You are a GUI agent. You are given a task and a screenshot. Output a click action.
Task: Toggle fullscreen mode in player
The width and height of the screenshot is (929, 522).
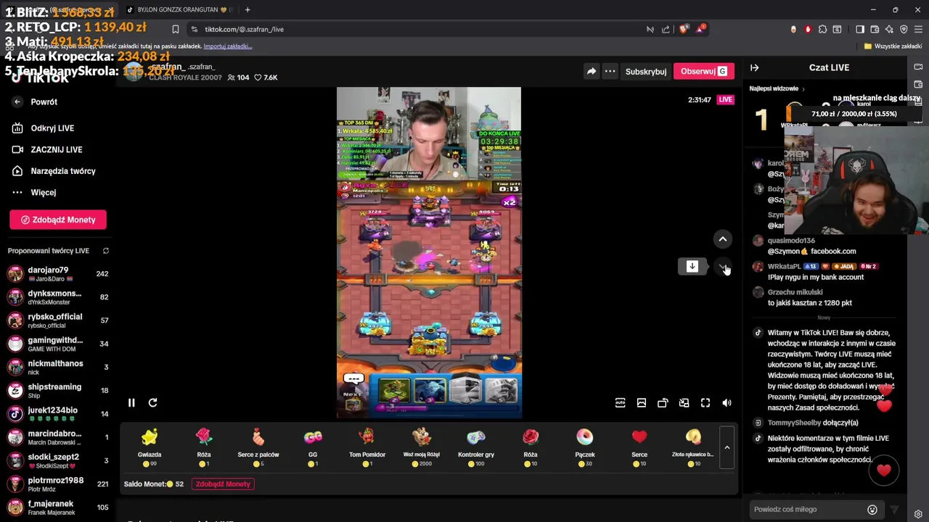point(705,403)
